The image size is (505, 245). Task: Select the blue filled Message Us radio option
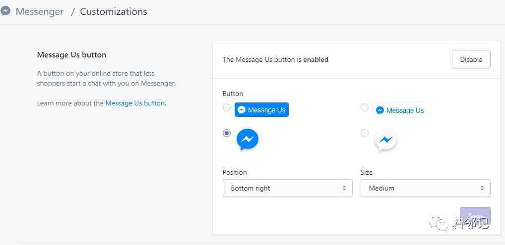click(x=227, y=107)
